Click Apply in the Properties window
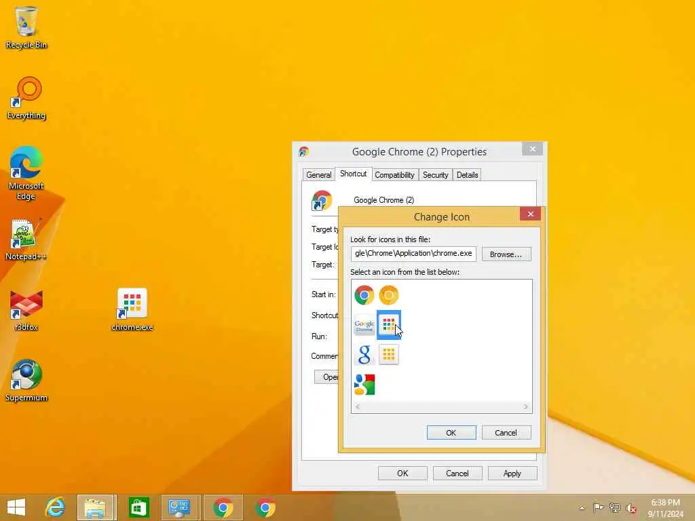The height and width of the screenshot is (521, 695). pyautogui.click(x=512, y=473)
